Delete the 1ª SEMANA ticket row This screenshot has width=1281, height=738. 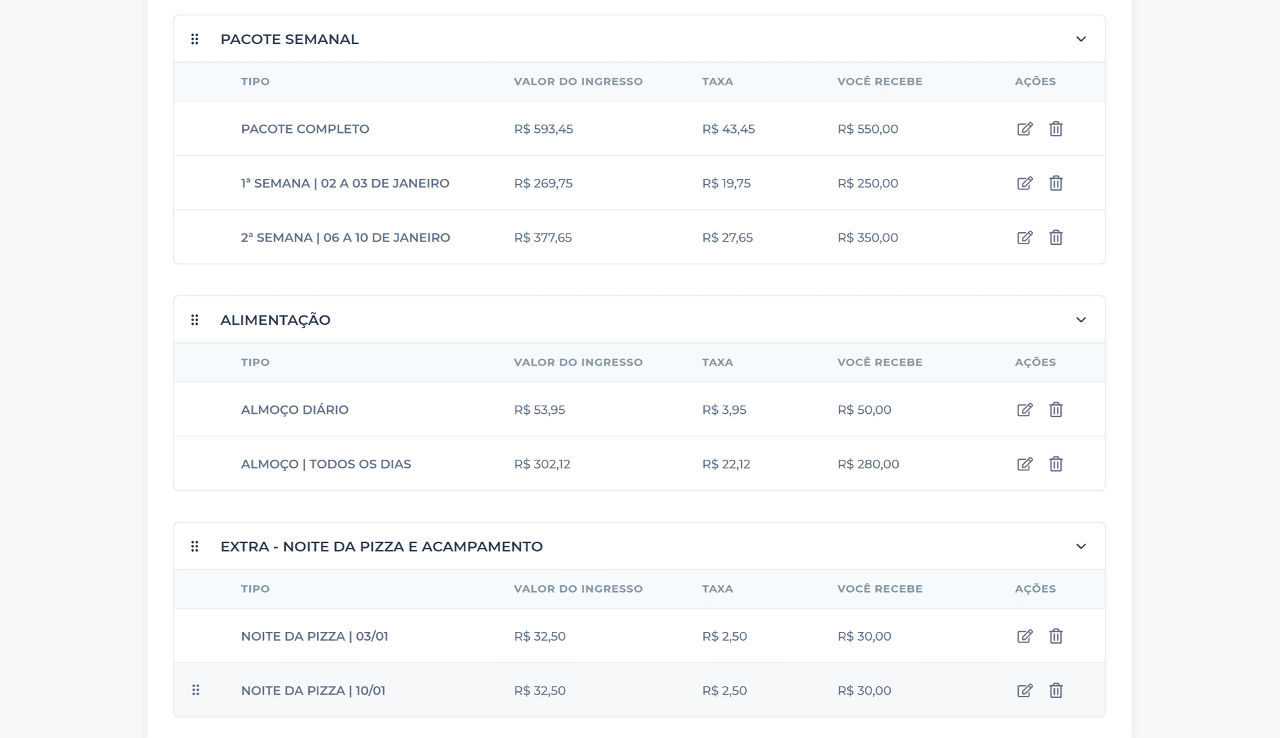pos(1055,183)
